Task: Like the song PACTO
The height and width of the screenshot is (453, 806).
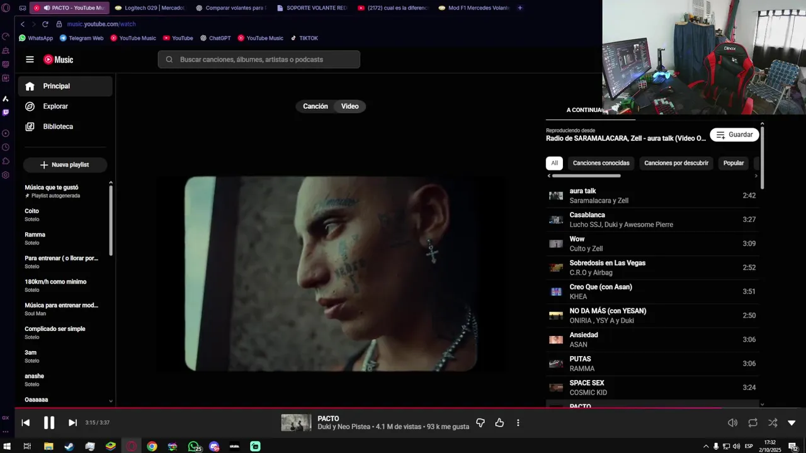Action: point(499,423)
